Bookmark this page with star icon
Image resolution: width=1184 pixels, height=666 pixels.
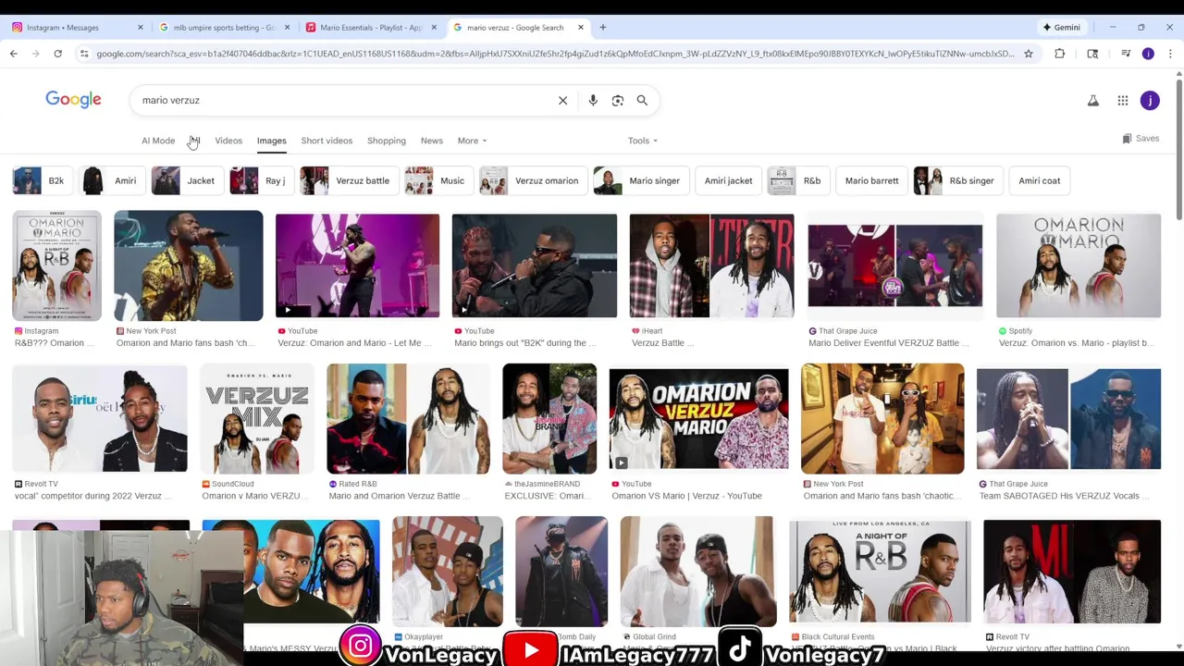[x=1028, y=54]
